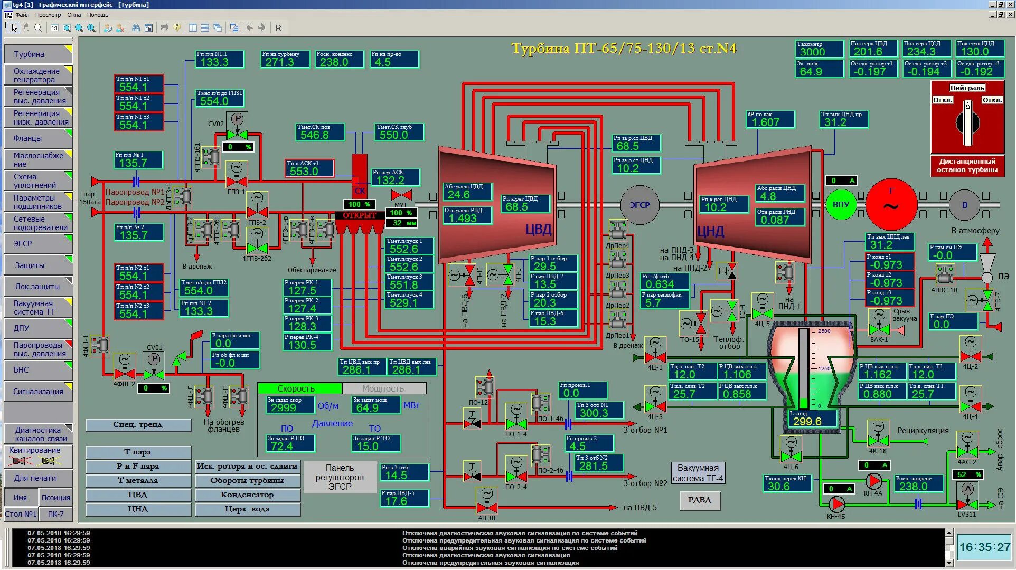Image resolution: width=1016 pixels, height=570 pixels.
Task: Click the ВПУ green circle indicator
Action: tap(840, 205)
